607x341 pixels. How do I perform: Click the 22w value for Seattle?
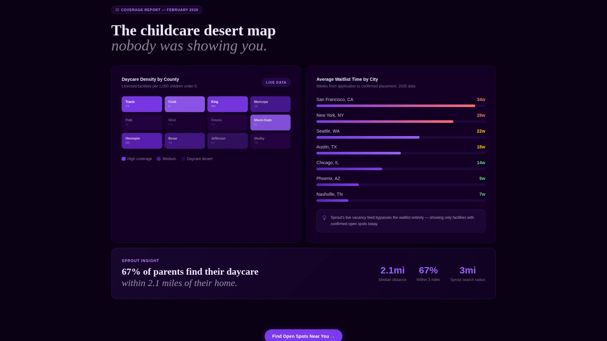pos(481,131)
